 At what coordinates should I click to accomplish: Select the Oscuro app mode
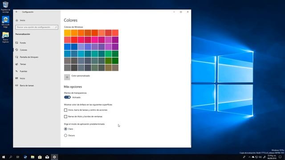(65, 135)
